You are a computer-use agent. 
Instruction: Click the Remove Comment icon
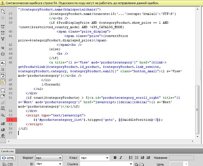[3, 97]
